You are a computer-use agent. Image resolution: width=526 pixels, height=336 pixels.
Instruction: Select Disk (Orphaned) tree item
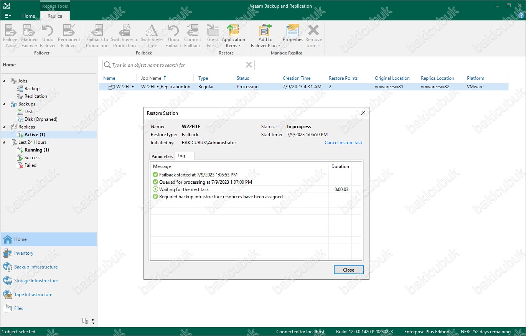41,119
